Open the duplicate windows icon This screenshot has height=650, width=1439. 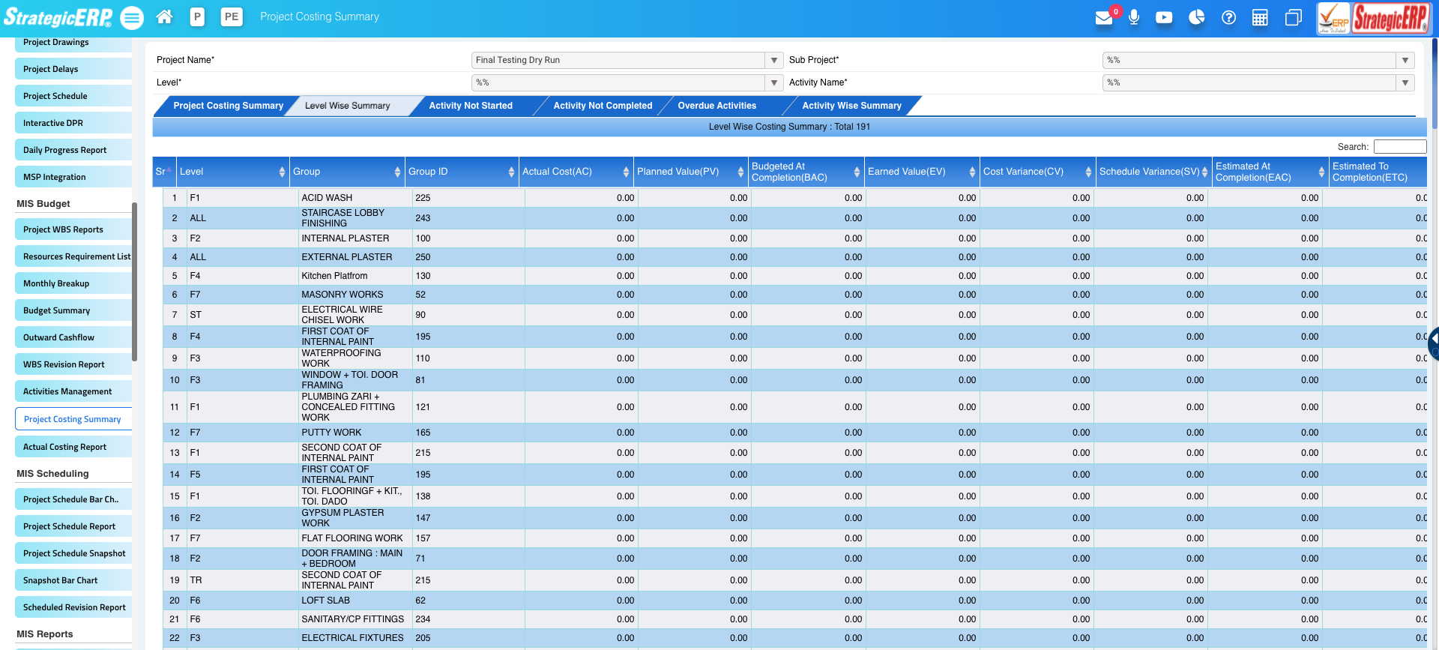pyautogui.click(x=1293, y=17)
